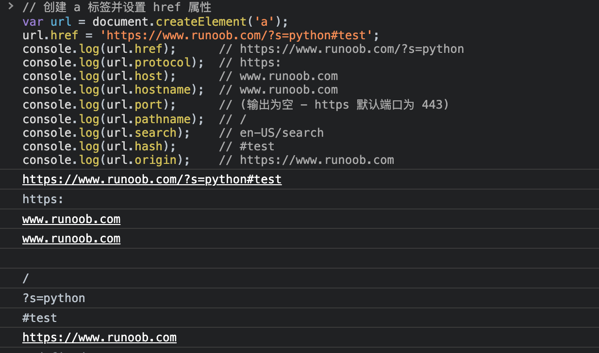Open the www.runoob.com link just above the empty output row

tap(71, 239)
